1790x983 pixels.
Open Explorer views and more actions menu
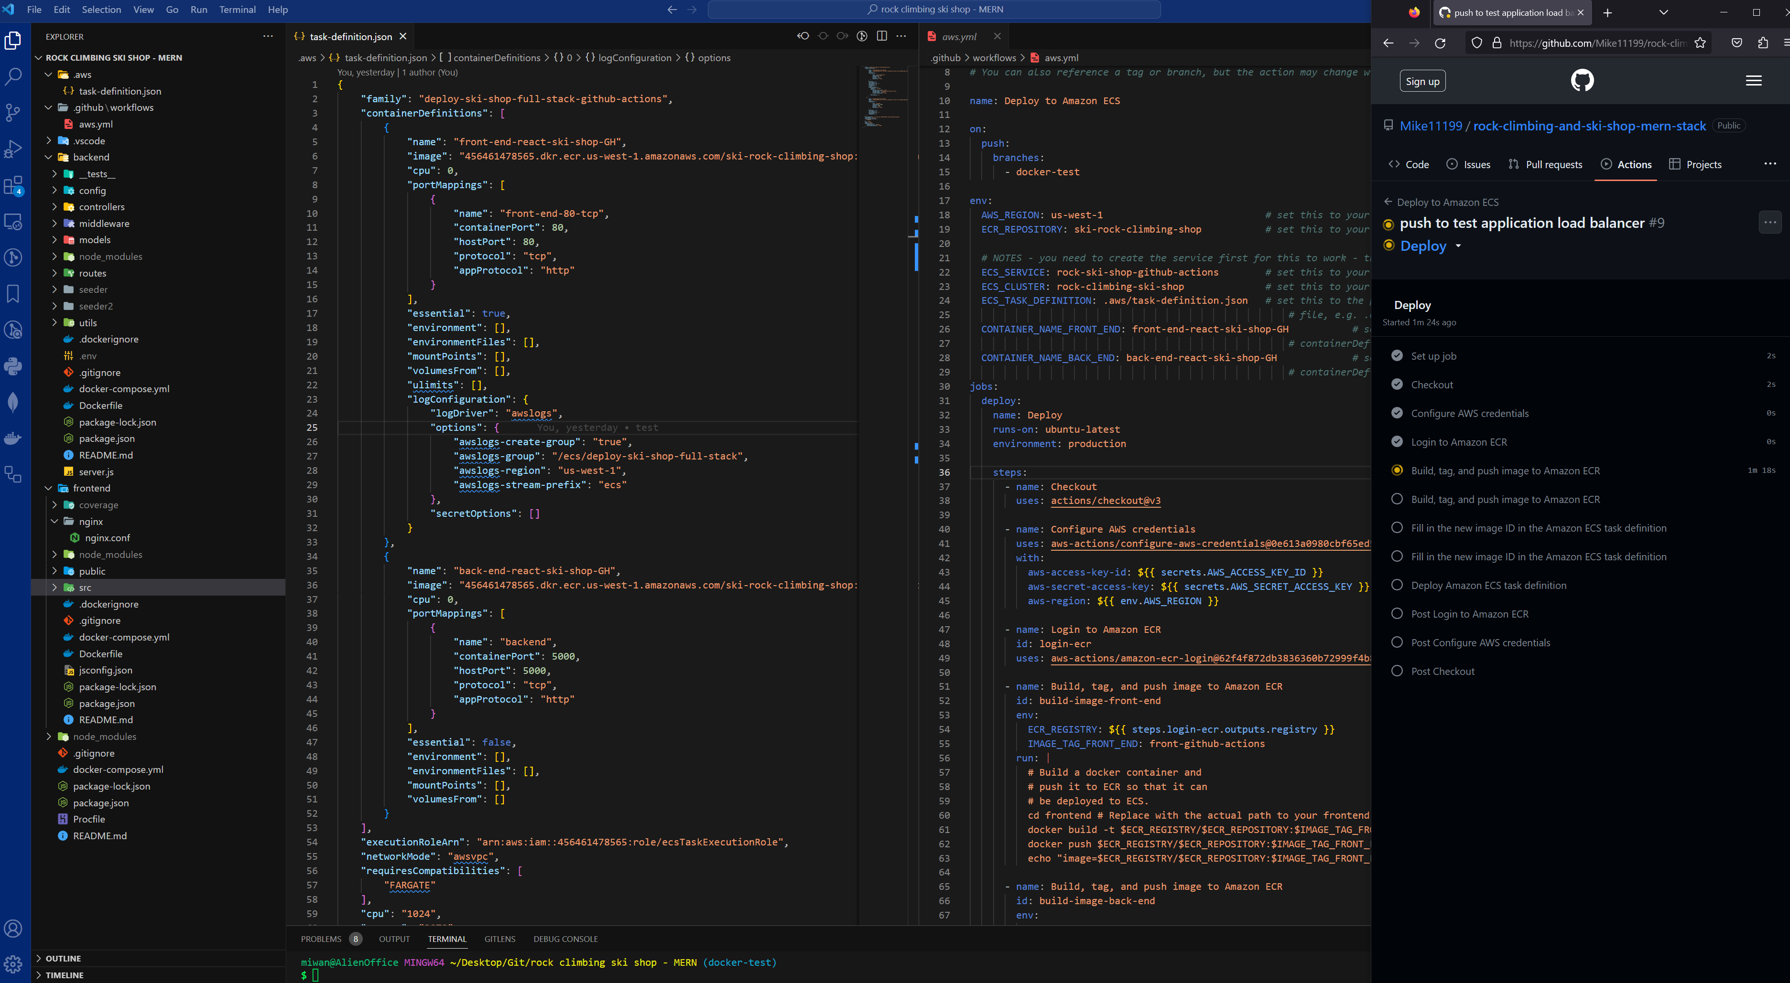tap(268, 36)
